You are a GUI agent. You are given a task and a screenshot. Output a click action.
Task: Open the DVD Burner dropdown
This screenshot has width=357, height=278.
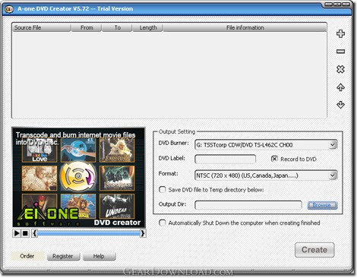coord(333,145)
